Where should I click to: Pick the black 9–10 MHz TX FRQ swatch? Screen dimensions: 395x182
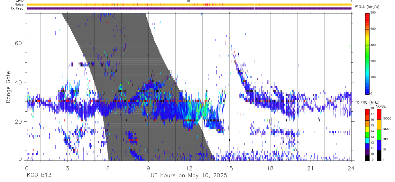click(367, 158)
